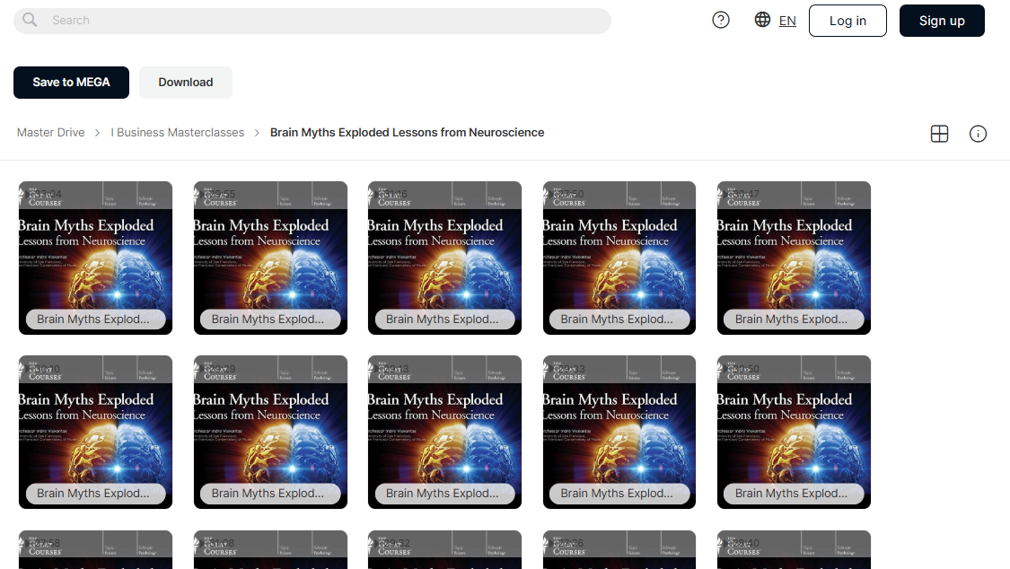Open the EN language selector
This screenshot has height=569, width=1010.
pyautogui.click(x=787, y=21)
